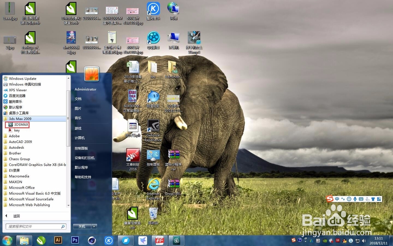Click scrollbar up arrow in programs list
This screenshot has width=393, height=246.
click(68, 78)
